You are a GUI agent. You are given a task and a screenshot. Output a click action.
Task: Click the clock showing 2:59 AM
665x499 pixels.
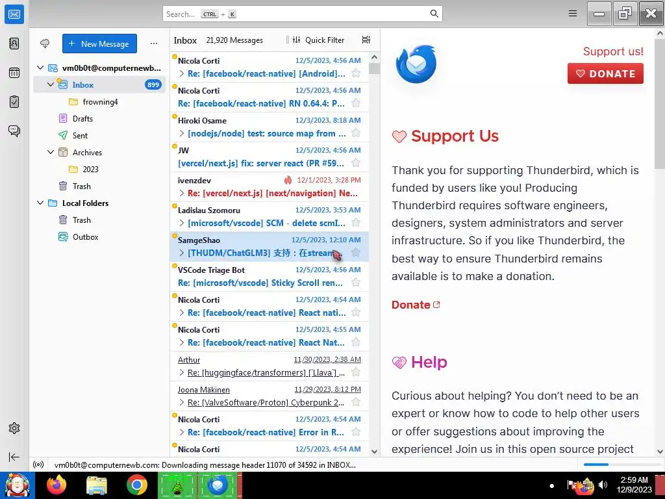(634, 480)
